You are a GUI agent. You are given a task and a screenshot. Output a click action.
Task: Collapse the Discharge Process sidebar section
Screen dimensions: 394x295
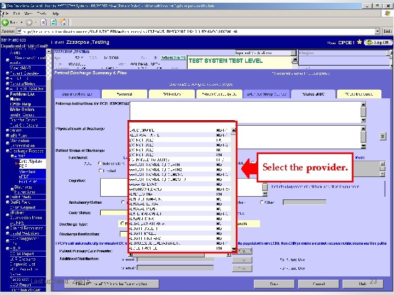coord(8,151)
